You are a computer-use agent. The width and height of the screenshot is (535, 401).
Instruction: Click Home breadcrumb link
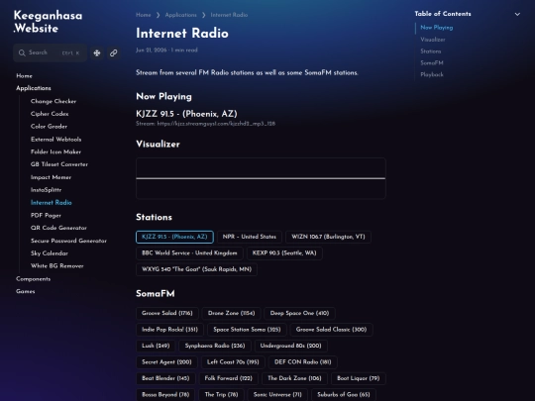tap(144, 15)
